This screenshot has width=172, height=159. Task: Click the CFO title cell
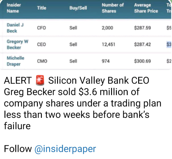point(42,28)
